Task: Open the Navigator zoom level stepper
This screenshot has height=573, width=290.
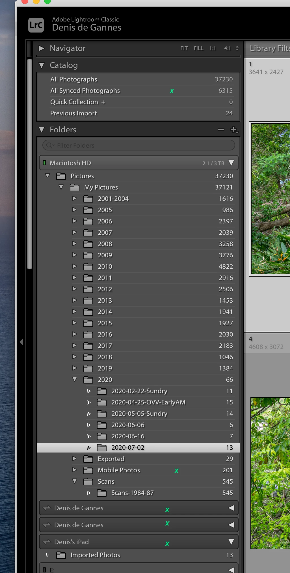Action: point(237,48)
